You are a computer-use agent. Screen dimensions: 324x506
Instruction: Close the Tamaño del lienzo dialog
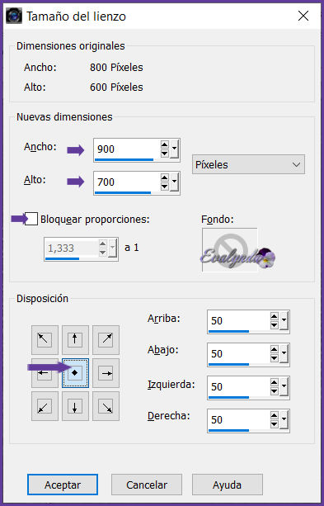[303, 16]
